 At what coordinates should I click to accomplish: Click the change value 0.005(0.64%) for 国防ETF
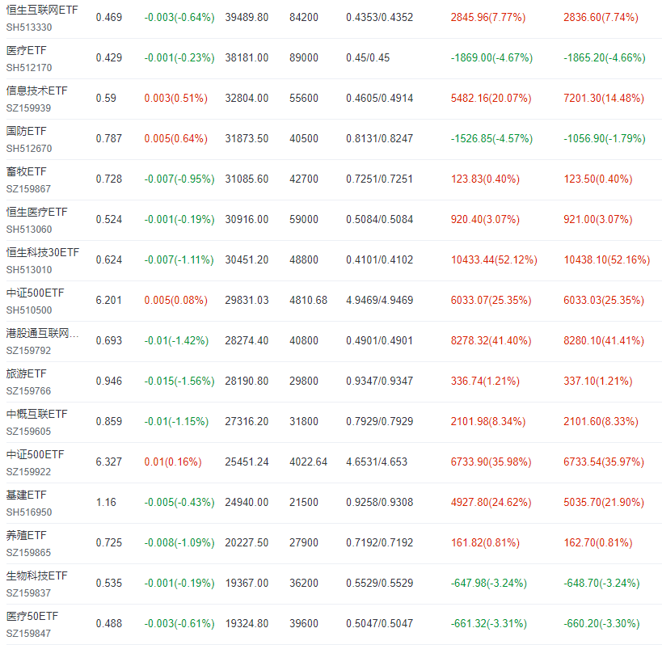[x=176, y=138]
